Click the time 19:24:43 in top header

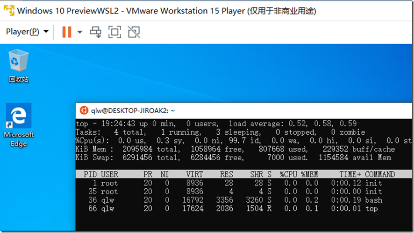pos(118,123)
